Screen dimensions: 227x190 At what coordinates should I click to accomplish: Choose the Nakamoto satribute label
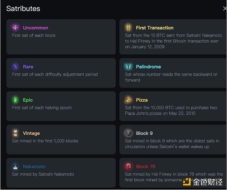(x=34, y=167)
